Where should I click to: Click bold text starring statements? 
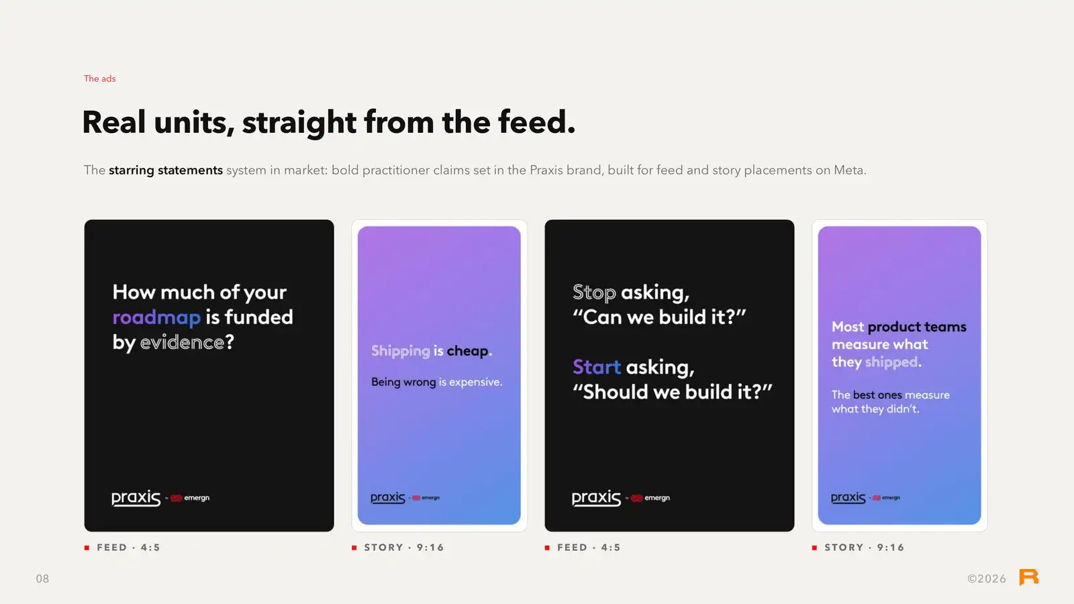tap(166, 170)
